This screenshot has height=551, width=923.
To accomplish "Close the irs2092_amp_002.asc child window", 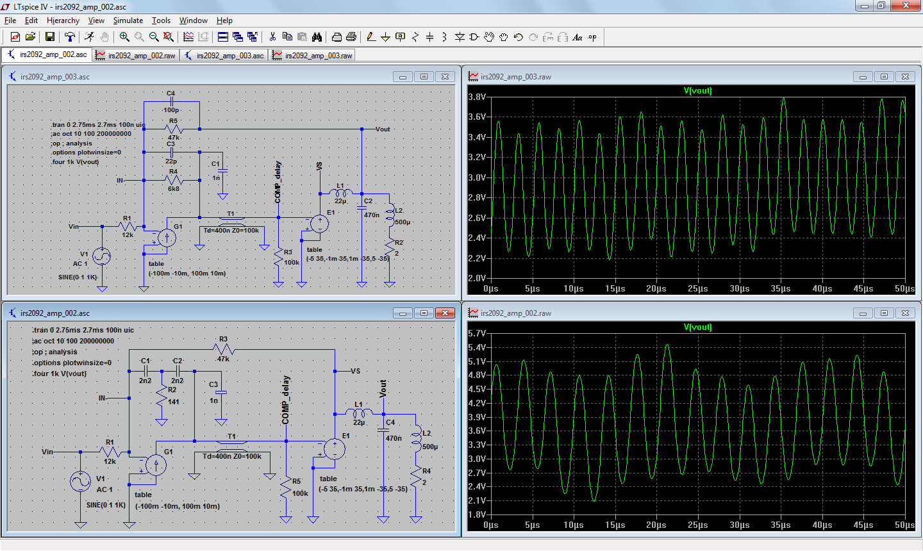I will coord(445,313).
